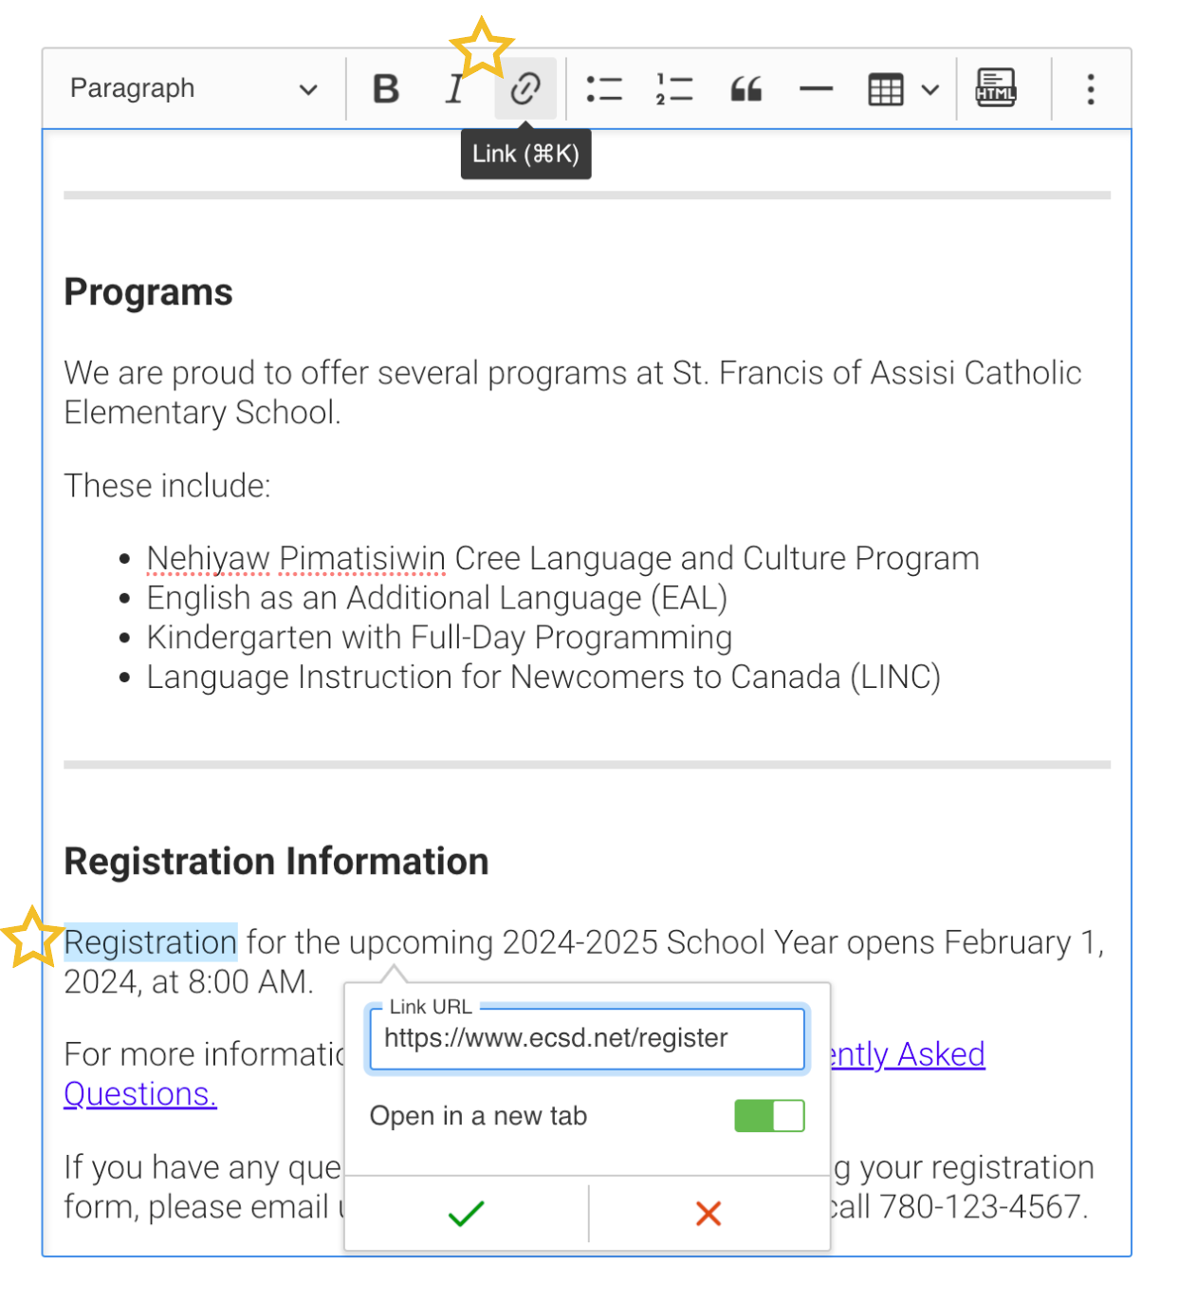Cancel the link with the red X
The height and width of the screenshot is (1302, 1178).
709,1213
